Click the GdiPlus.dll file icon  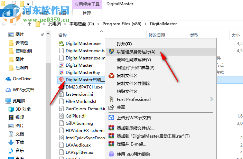coord(62,116)
